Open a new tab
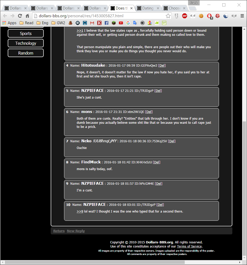247x265 pixels. pyautogui.click(x=192, y=8)
